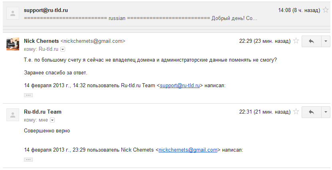
Task: Open more options for Nick Chernets' message
Action: point(326,41)
